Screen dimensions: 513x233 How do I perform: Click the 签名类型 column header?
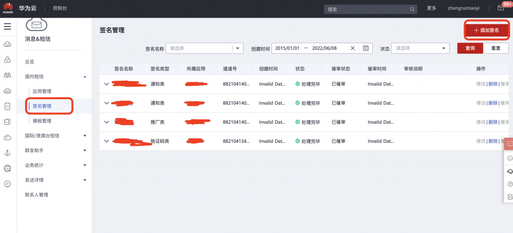point(160,69)
